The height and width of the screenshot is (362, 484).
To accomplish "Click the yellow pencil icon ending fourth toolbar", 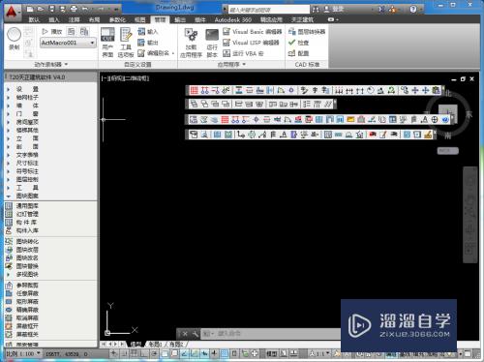I will (x=428, y=135).
